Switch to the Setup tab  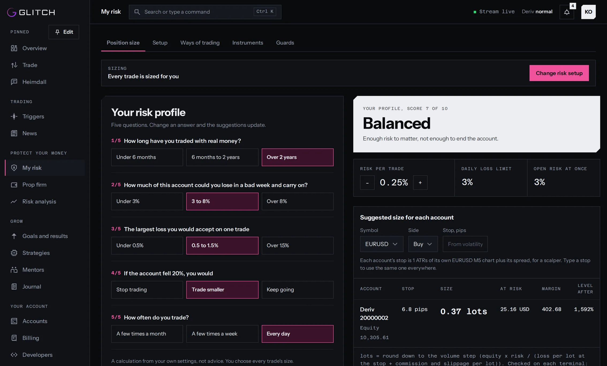tap(160, 43)
